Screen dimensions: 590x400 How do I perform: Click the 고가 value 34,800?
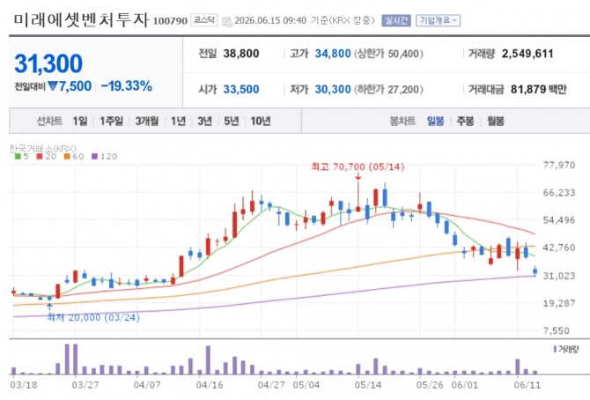[333, 54]
